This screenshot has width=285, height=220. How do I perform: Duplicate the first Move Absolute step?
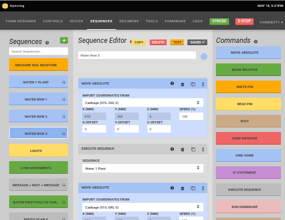pyautogui.click(x=193, y=84)
